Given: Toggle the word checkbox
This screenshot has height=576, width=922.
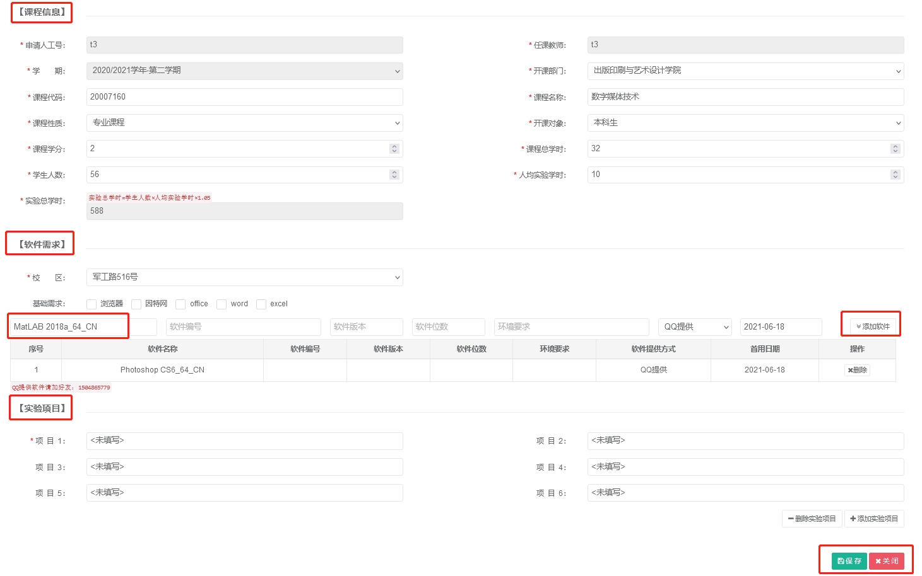Looking at the screenshot, I should (222, 304).
